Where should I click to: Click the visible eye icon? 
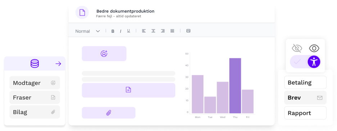point(314,48)
